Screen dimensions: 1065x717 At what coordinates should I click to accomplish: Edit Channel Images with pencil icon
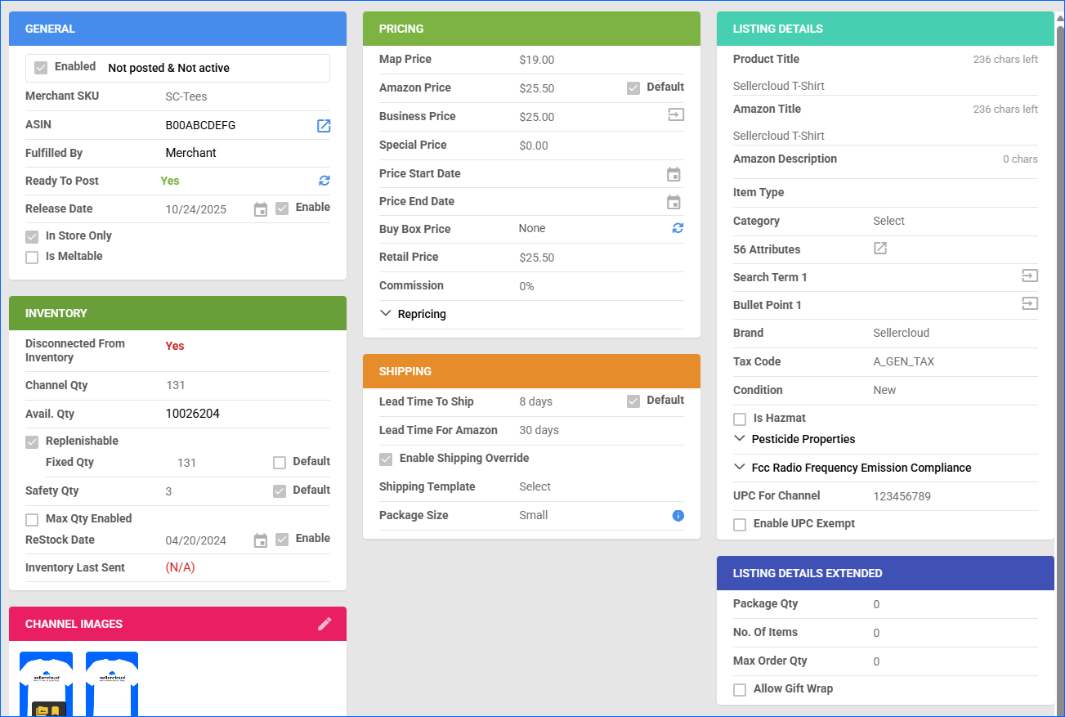(x=324, y=624)
